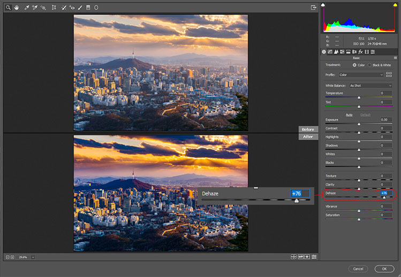
Task: Click the Saturation slider handle
Action: coord(359,219)
